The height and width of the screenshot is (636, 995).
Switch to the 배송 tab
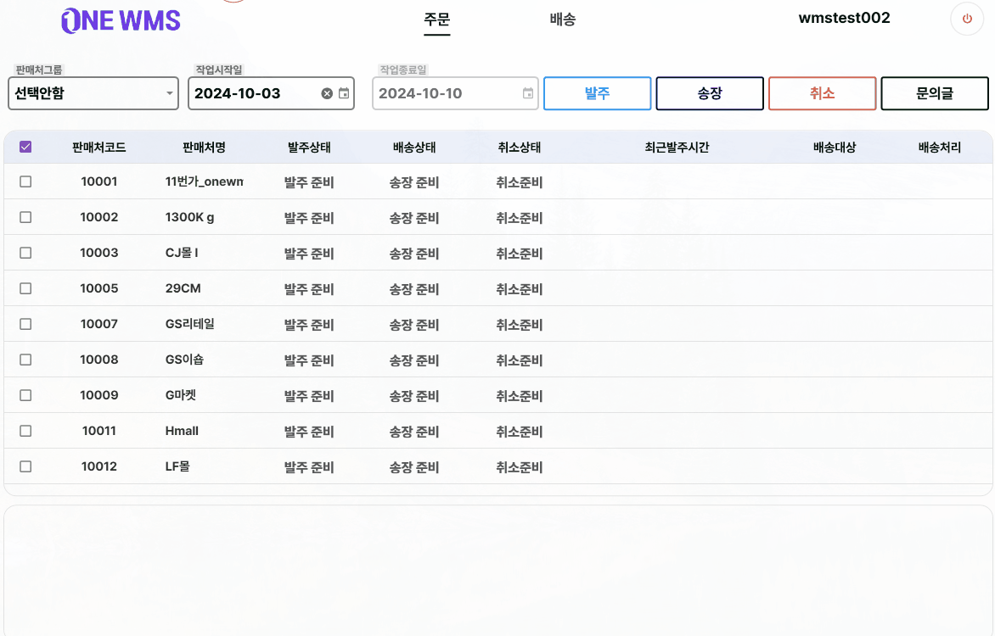pos(562,19)
